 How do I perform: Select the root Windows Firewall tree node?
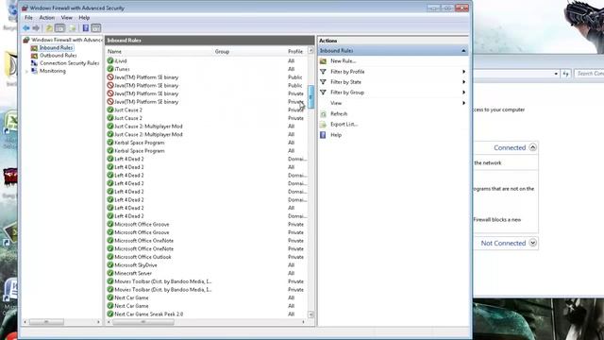tap(67, 40)
